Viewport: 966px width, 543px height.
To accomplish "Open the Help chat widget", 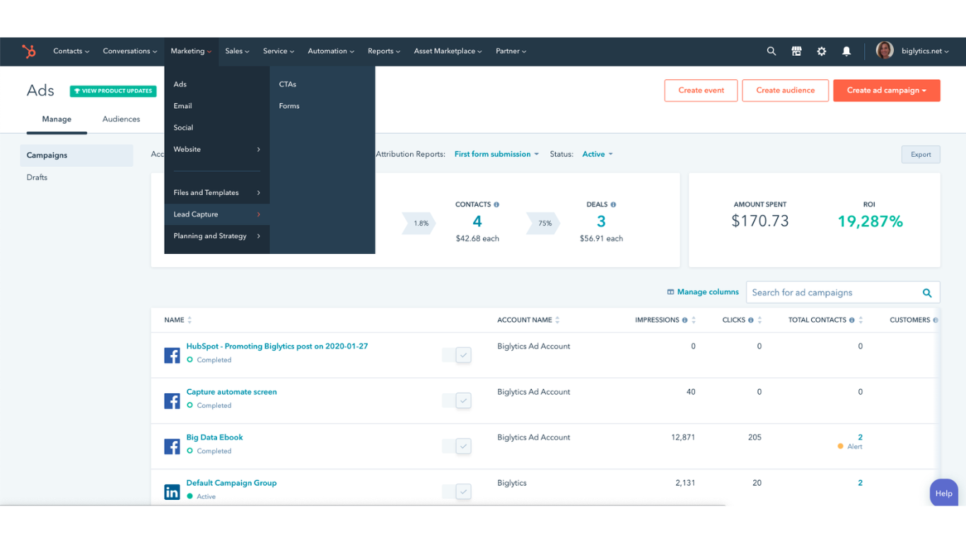I will point(944,493).
